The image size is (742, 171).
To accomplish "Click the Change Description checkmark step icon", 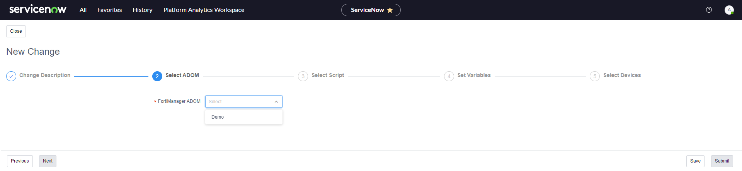I will pos(11,76).
